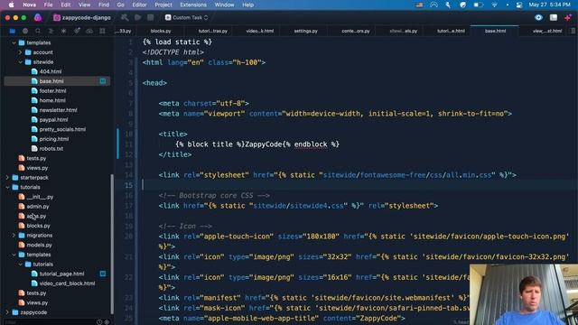
Task: Open the search (magnifier) sidebar icon
Action: [38, 31]
